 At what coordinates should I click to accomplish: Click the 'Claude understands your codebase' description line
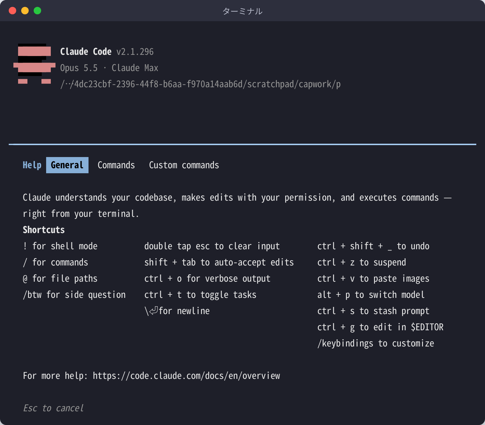(x=237, y=198)
